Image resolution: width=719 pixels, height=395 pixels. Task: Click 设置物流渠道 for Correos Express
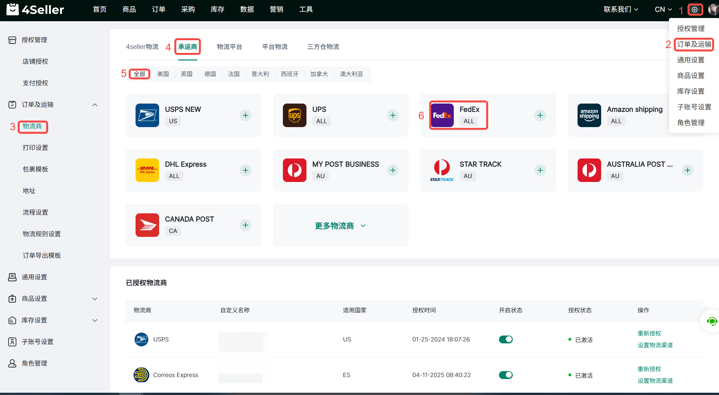(x=655, y=381)
